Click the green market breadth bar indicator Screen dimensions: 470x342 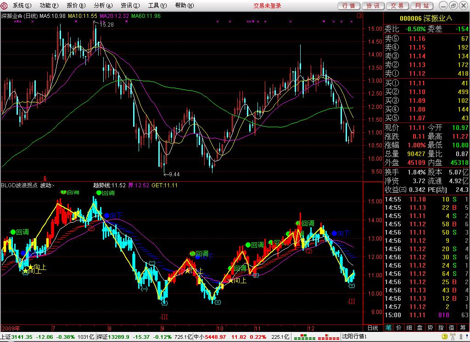pyautogui.click(x=305, y=337)
